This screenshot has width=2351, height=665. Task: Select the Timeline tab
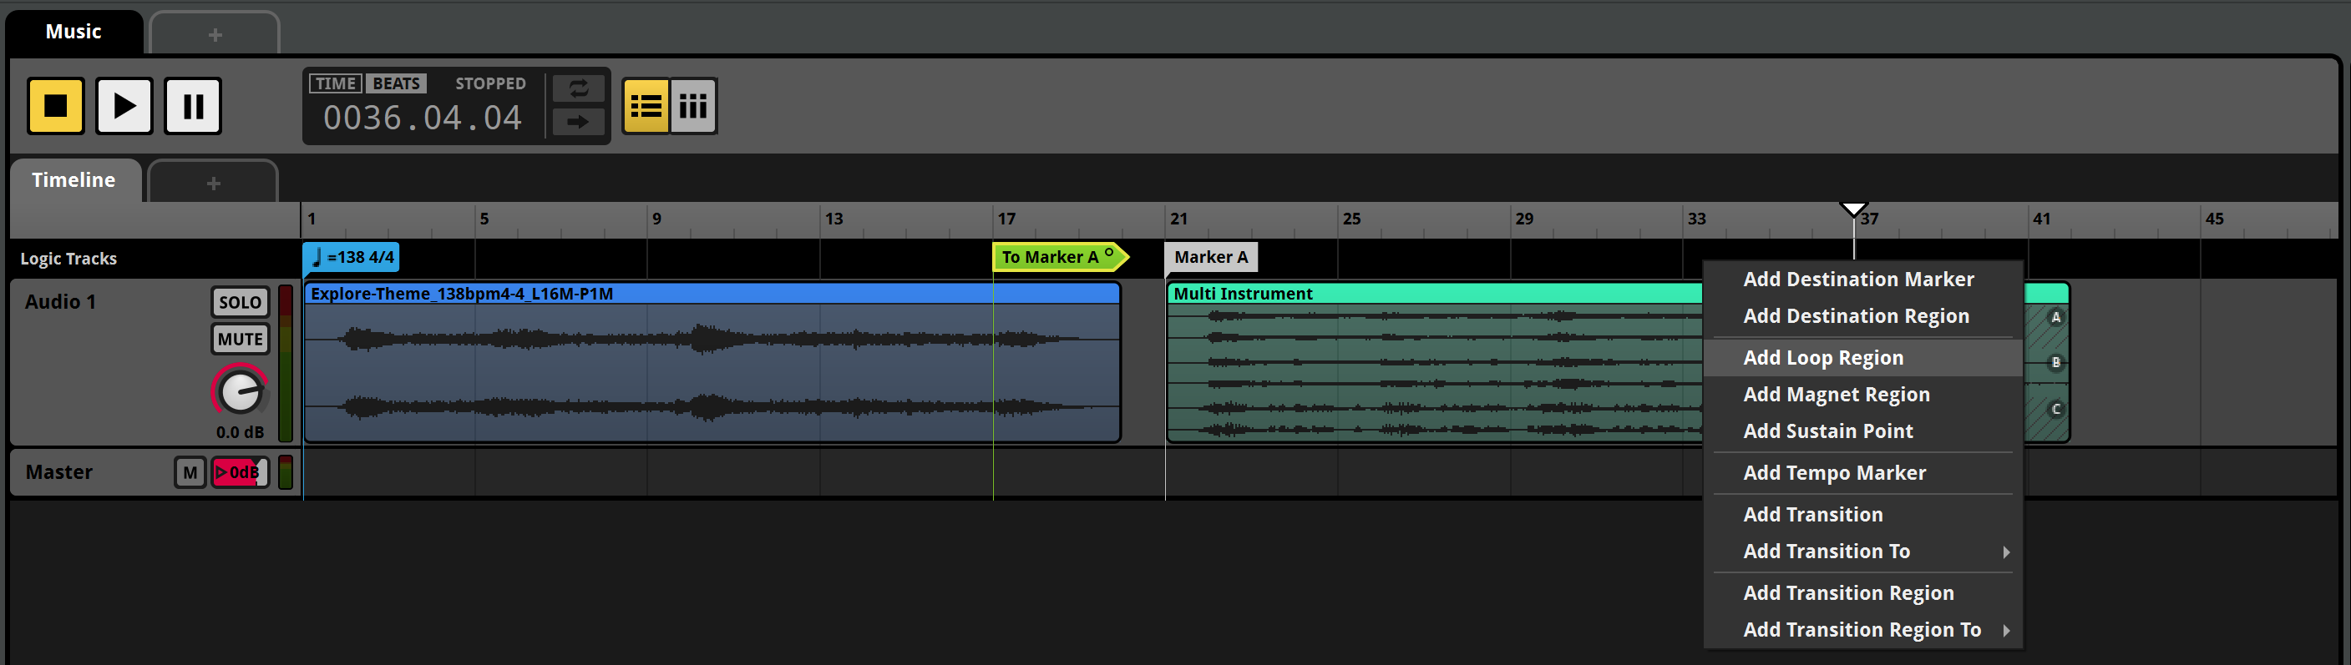pyautogui.click(x=74, y=180)
